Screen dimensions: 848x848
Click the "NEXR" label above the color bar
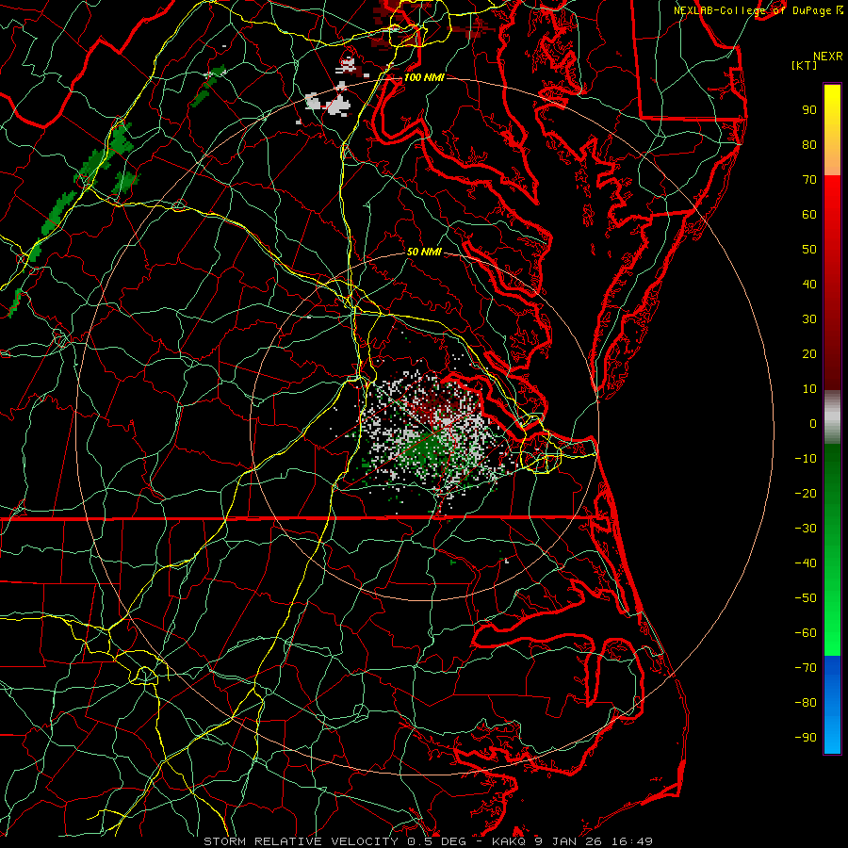point(828,57)
